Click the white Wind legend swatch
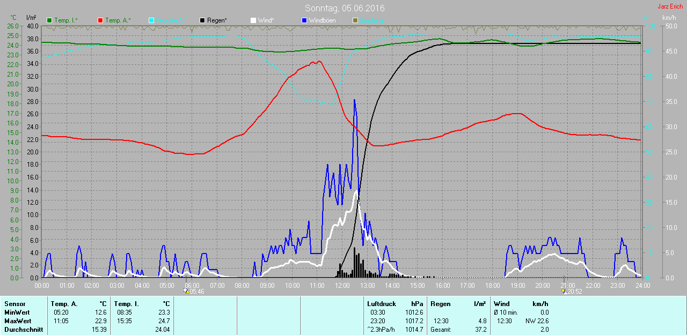 pos(253,20)
